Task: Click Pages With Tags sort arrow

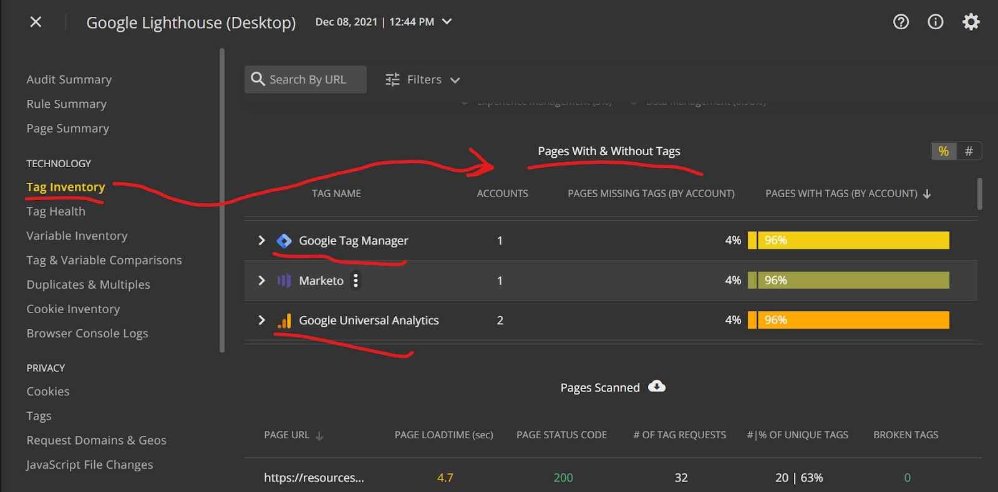Action: pos(927,194)
